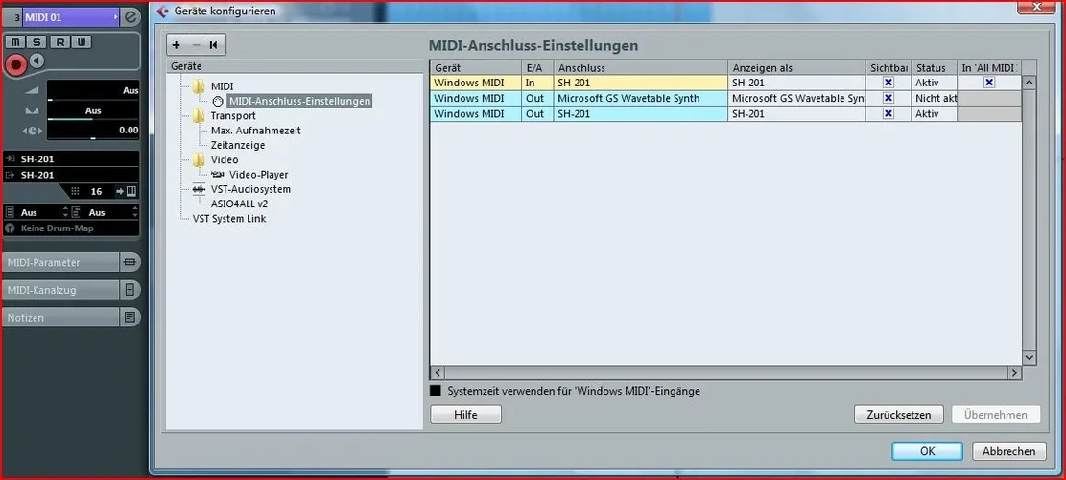Toggle Sichtbar checkbox for Microsoft GS Wavetable Synth
Viewport: 1066px width, 480px height.
pos(888,98)
